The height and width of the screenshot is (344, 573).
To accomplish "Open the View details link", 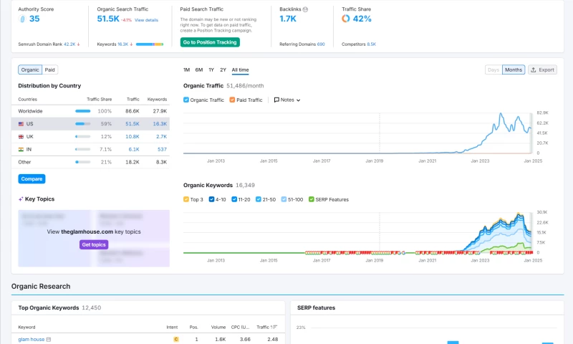I will (146, 20).
